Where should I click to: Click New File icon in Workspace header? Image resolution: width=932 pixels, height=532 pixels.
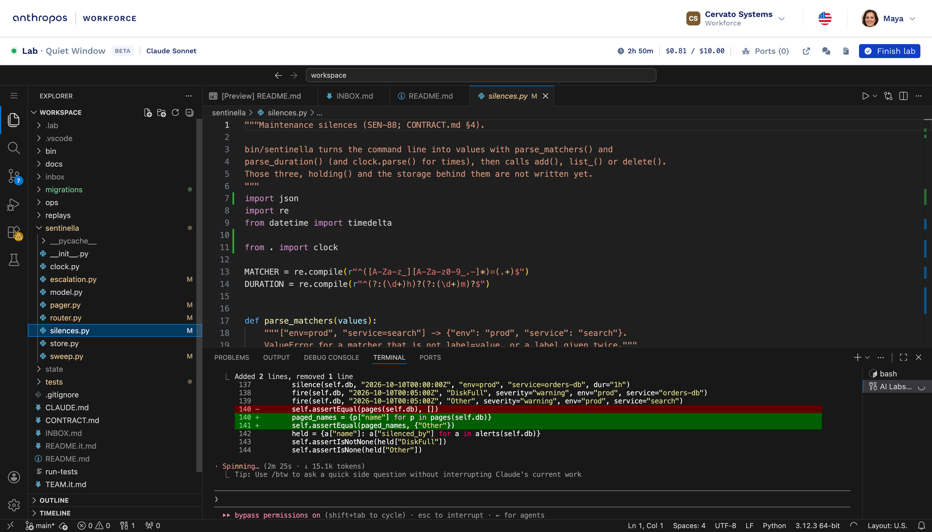point(148,112)
